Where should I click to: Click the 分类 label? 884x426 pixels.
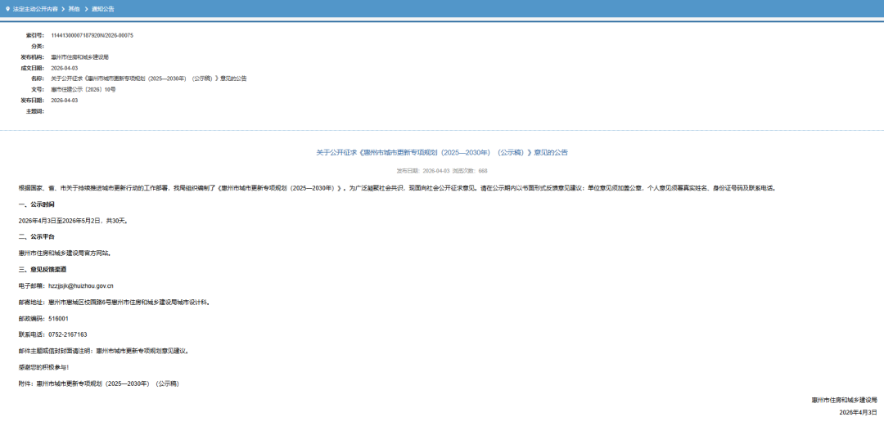38,47
